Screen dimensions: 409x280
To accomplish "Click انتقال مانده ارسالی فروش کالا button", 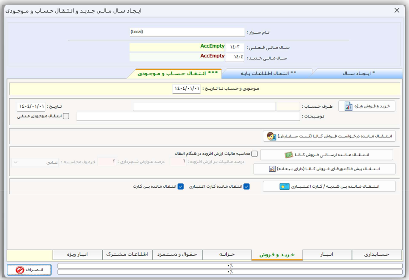I will [x=327, y=155].
